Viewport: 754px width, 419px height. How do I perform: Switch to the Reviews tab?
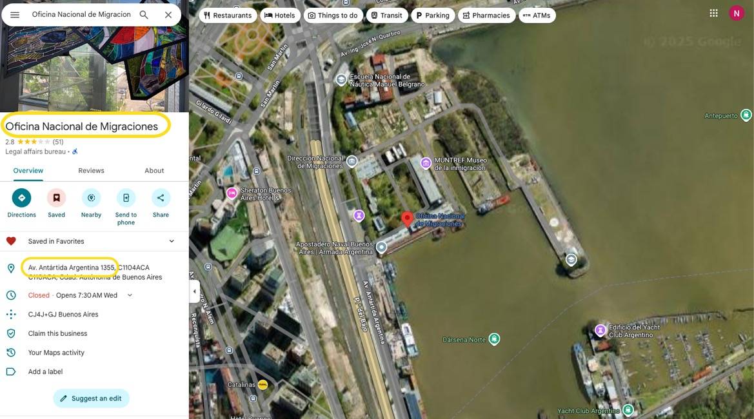(92, 171)
